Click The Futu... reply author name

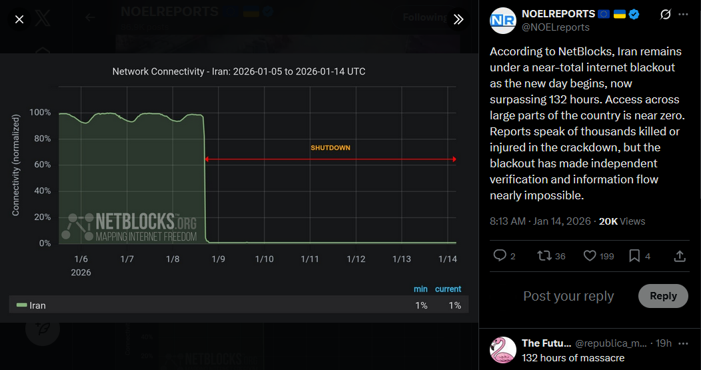[546, 343]
